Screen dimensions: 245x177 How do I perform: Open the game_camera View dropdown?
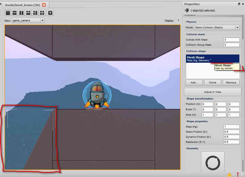(28, 20)
